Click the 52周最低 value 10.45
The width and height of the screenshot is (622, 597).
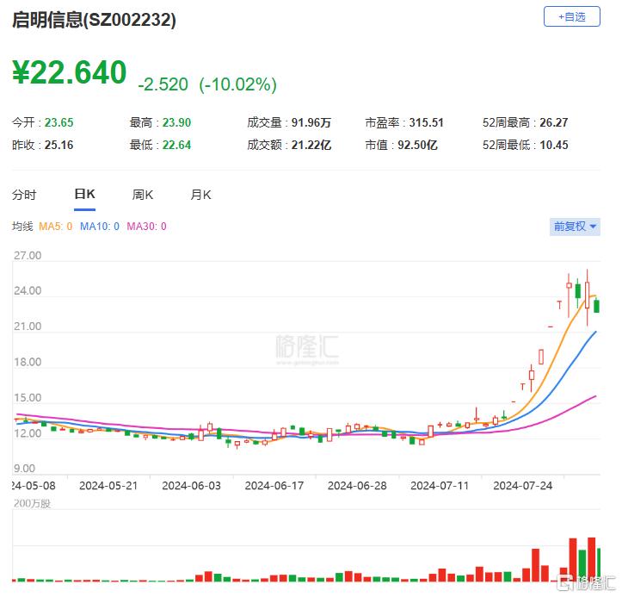554,145
